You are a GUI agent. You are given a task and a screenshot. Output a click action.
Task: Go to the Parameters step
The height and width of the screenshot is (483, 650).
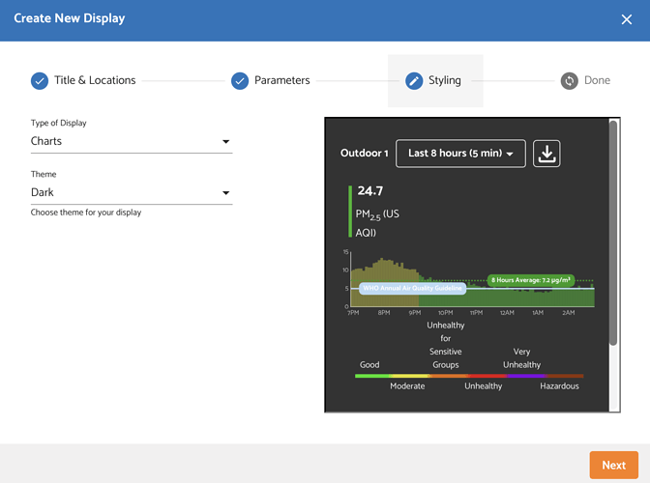point(281,80)
